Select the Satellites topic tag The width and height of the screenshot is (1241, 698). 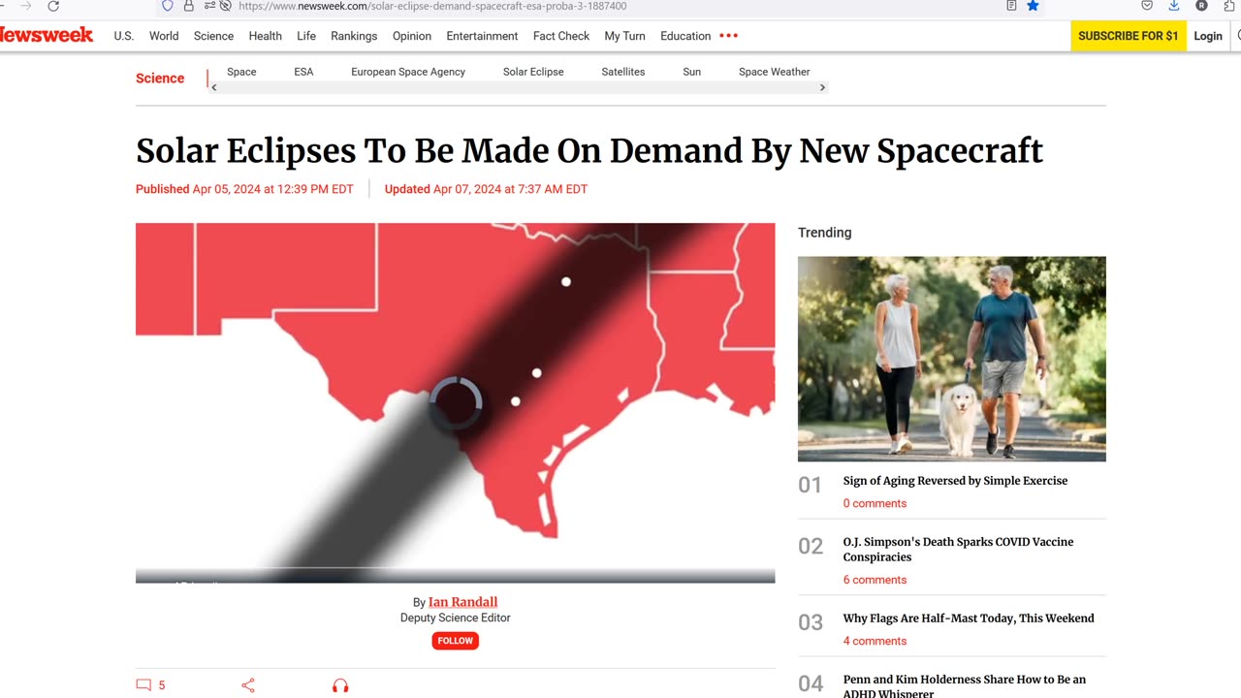point(623,72)
